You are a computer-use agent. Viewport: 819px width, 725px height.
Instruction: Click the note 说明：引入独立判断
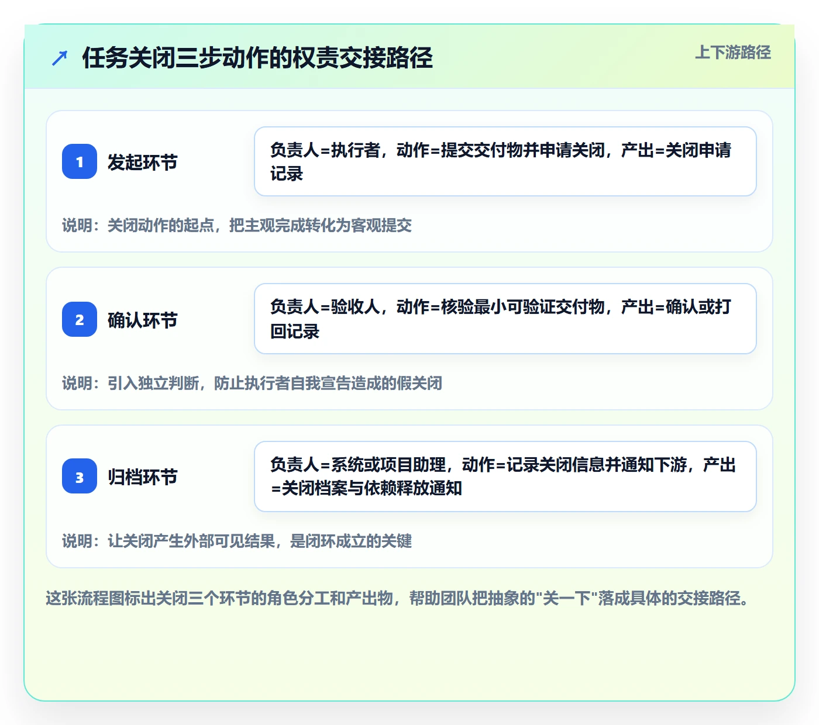[x=252, y=384]
